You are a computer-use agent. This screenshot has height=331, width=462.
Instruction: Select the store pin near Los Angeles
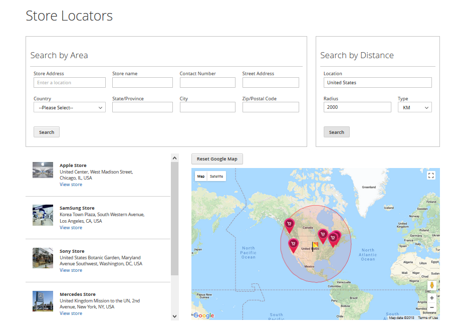tap(294, 244)
